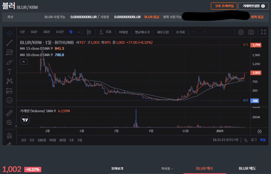Toggle 자동 auto scale

pos(263,140)
